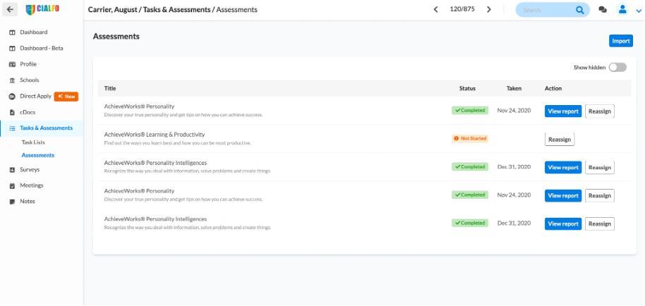Click the back arrow button
This screenshot has width=645, height=306.
10,9
